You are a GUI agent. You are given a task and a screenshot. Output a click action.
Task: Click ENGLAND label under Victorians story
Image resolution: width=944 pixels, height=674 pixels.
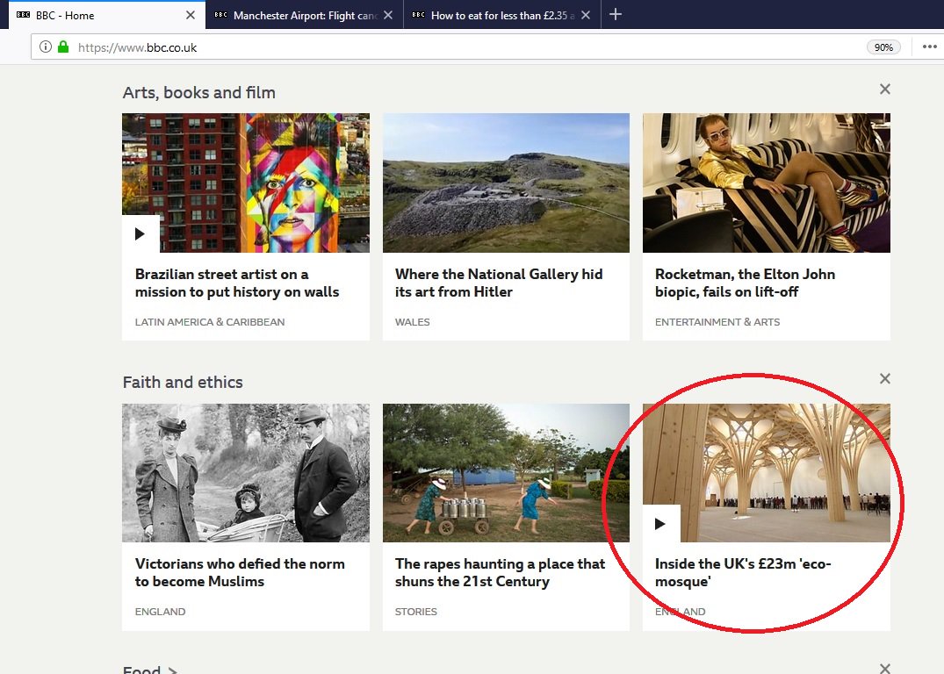coord(160,612)
